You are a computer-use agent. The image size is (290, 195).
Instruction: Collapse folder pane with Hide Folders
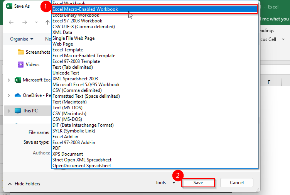tap(24, 184)
